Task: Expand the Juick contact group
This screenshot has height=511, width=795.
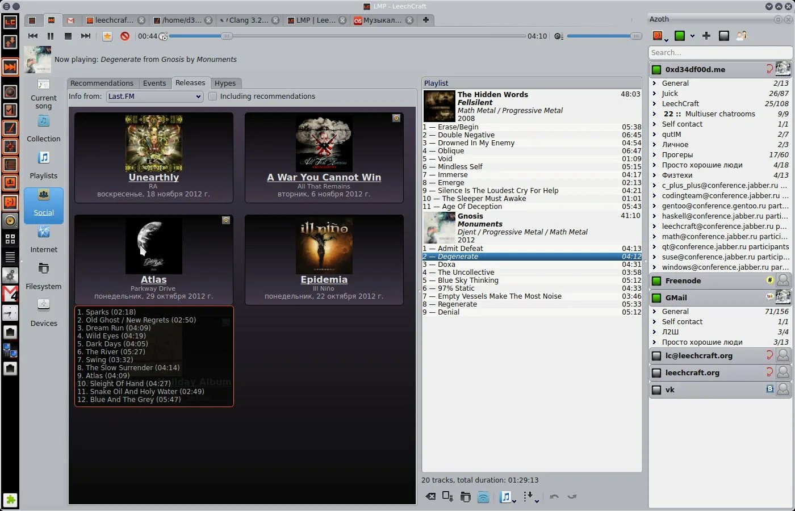Action: coord(655,94)
